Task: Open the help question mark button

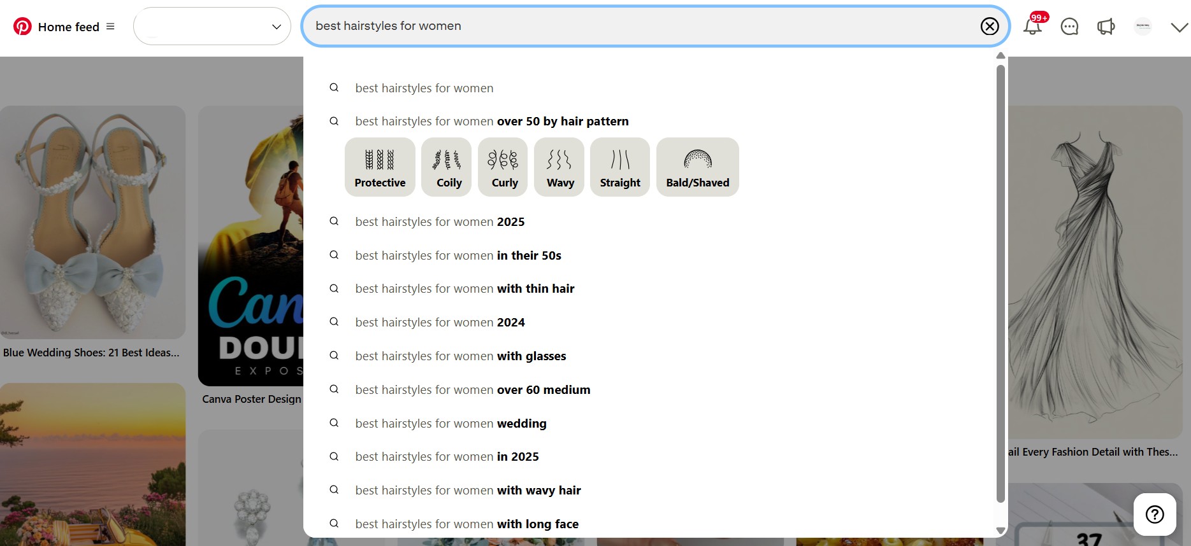Action: click(1155, 514)
